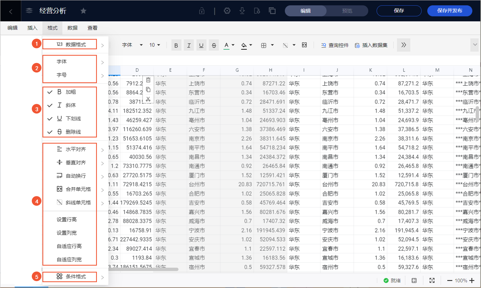Open the diagonal cell dropdown arrow
481x288 pixels.
coord(294,45)
